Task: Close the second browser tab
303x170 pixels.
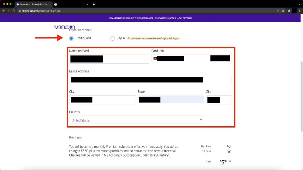Action: [88, 4]
